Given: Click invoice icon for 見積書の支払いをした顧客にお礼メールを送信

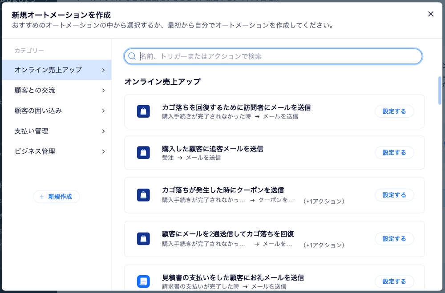Looking at the screenshot, I should pos(143,281).
